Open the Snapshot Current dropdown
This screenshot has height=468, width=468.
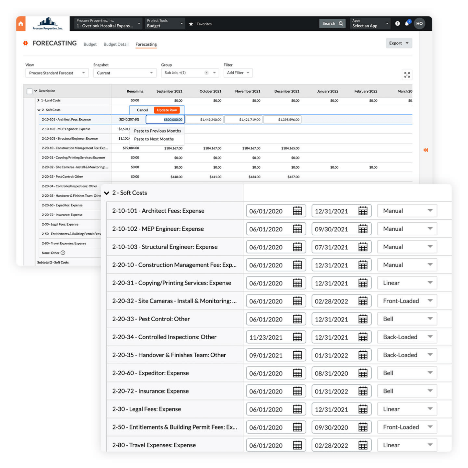coord(124,73)
